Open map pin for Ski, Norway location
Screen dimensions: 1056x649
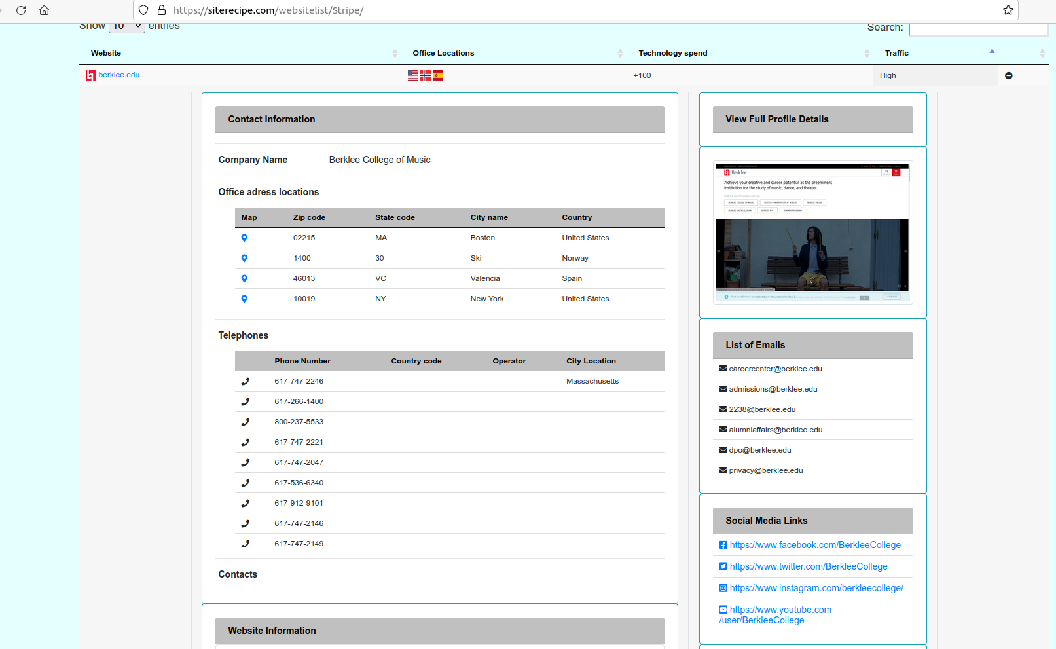pos(244,259)
